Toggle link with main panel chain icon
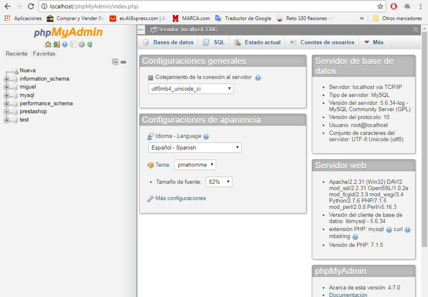 click(x=123, y=62)
